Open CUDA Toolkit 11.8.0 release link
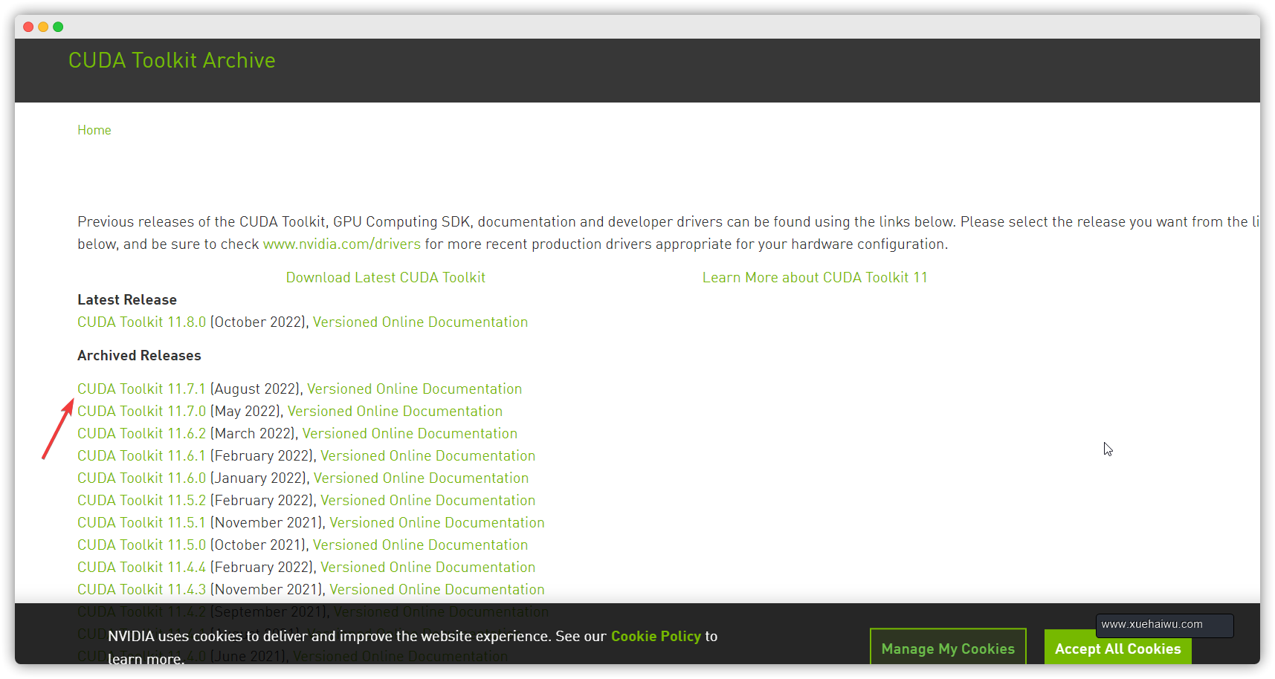The image size is (1275, 679). point(142,322)
